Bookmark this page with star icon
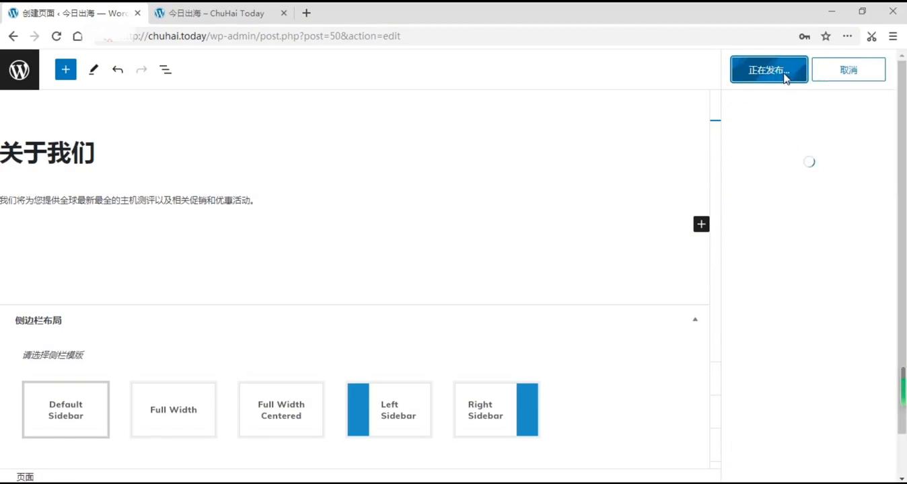The width and height of the screenshot is (907, 484). (x=826, y=36)
